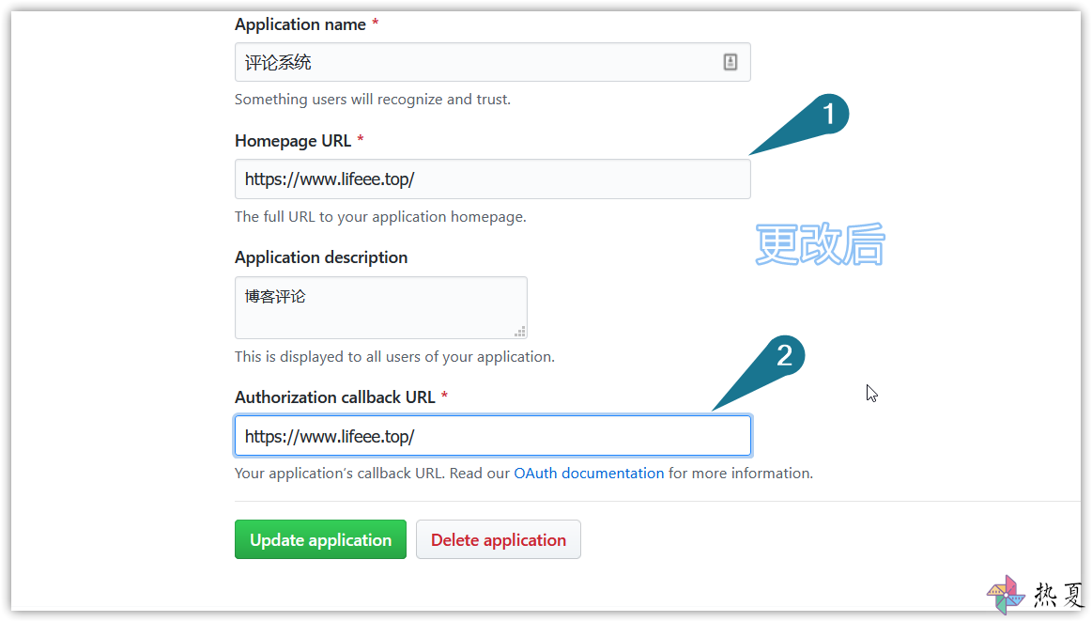1092x622 pixels.
Task: Click the Application description label
Action: click(x=321, y=257)
